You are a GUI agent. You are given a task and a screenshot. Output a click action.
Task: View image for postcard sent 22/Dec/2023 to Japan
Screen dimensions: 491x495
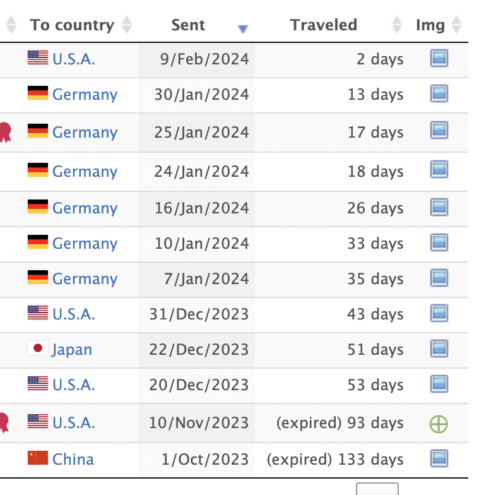click(439, 349)
